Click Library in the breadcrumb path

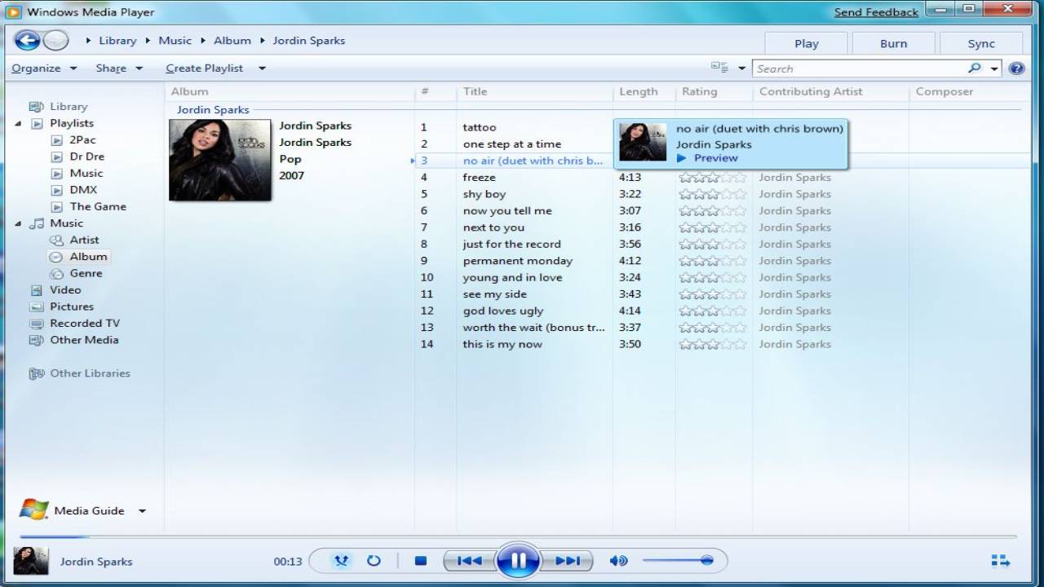pos(117,41)
